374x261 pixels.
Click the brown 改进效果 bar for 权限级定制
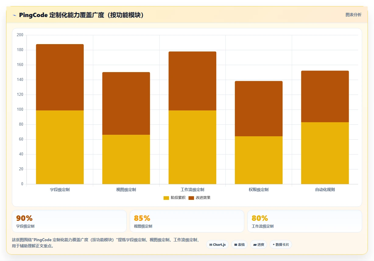point(259,109)
